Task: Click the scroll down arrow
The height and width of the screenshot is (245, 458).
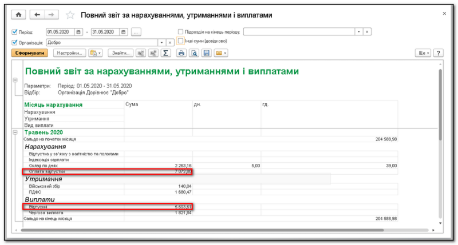Action: (440, 223)
